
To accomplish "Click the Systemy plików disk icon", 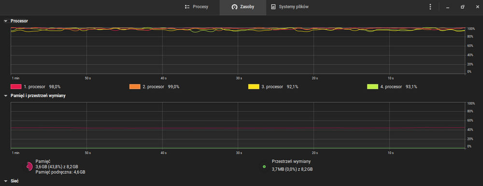I will pos(273,7).
